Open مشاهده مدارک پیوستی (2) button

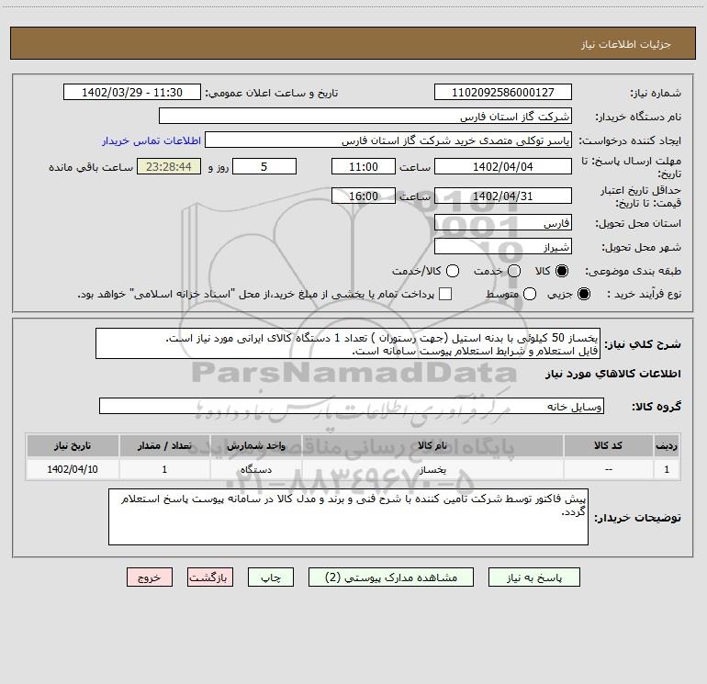coord(391,577)
